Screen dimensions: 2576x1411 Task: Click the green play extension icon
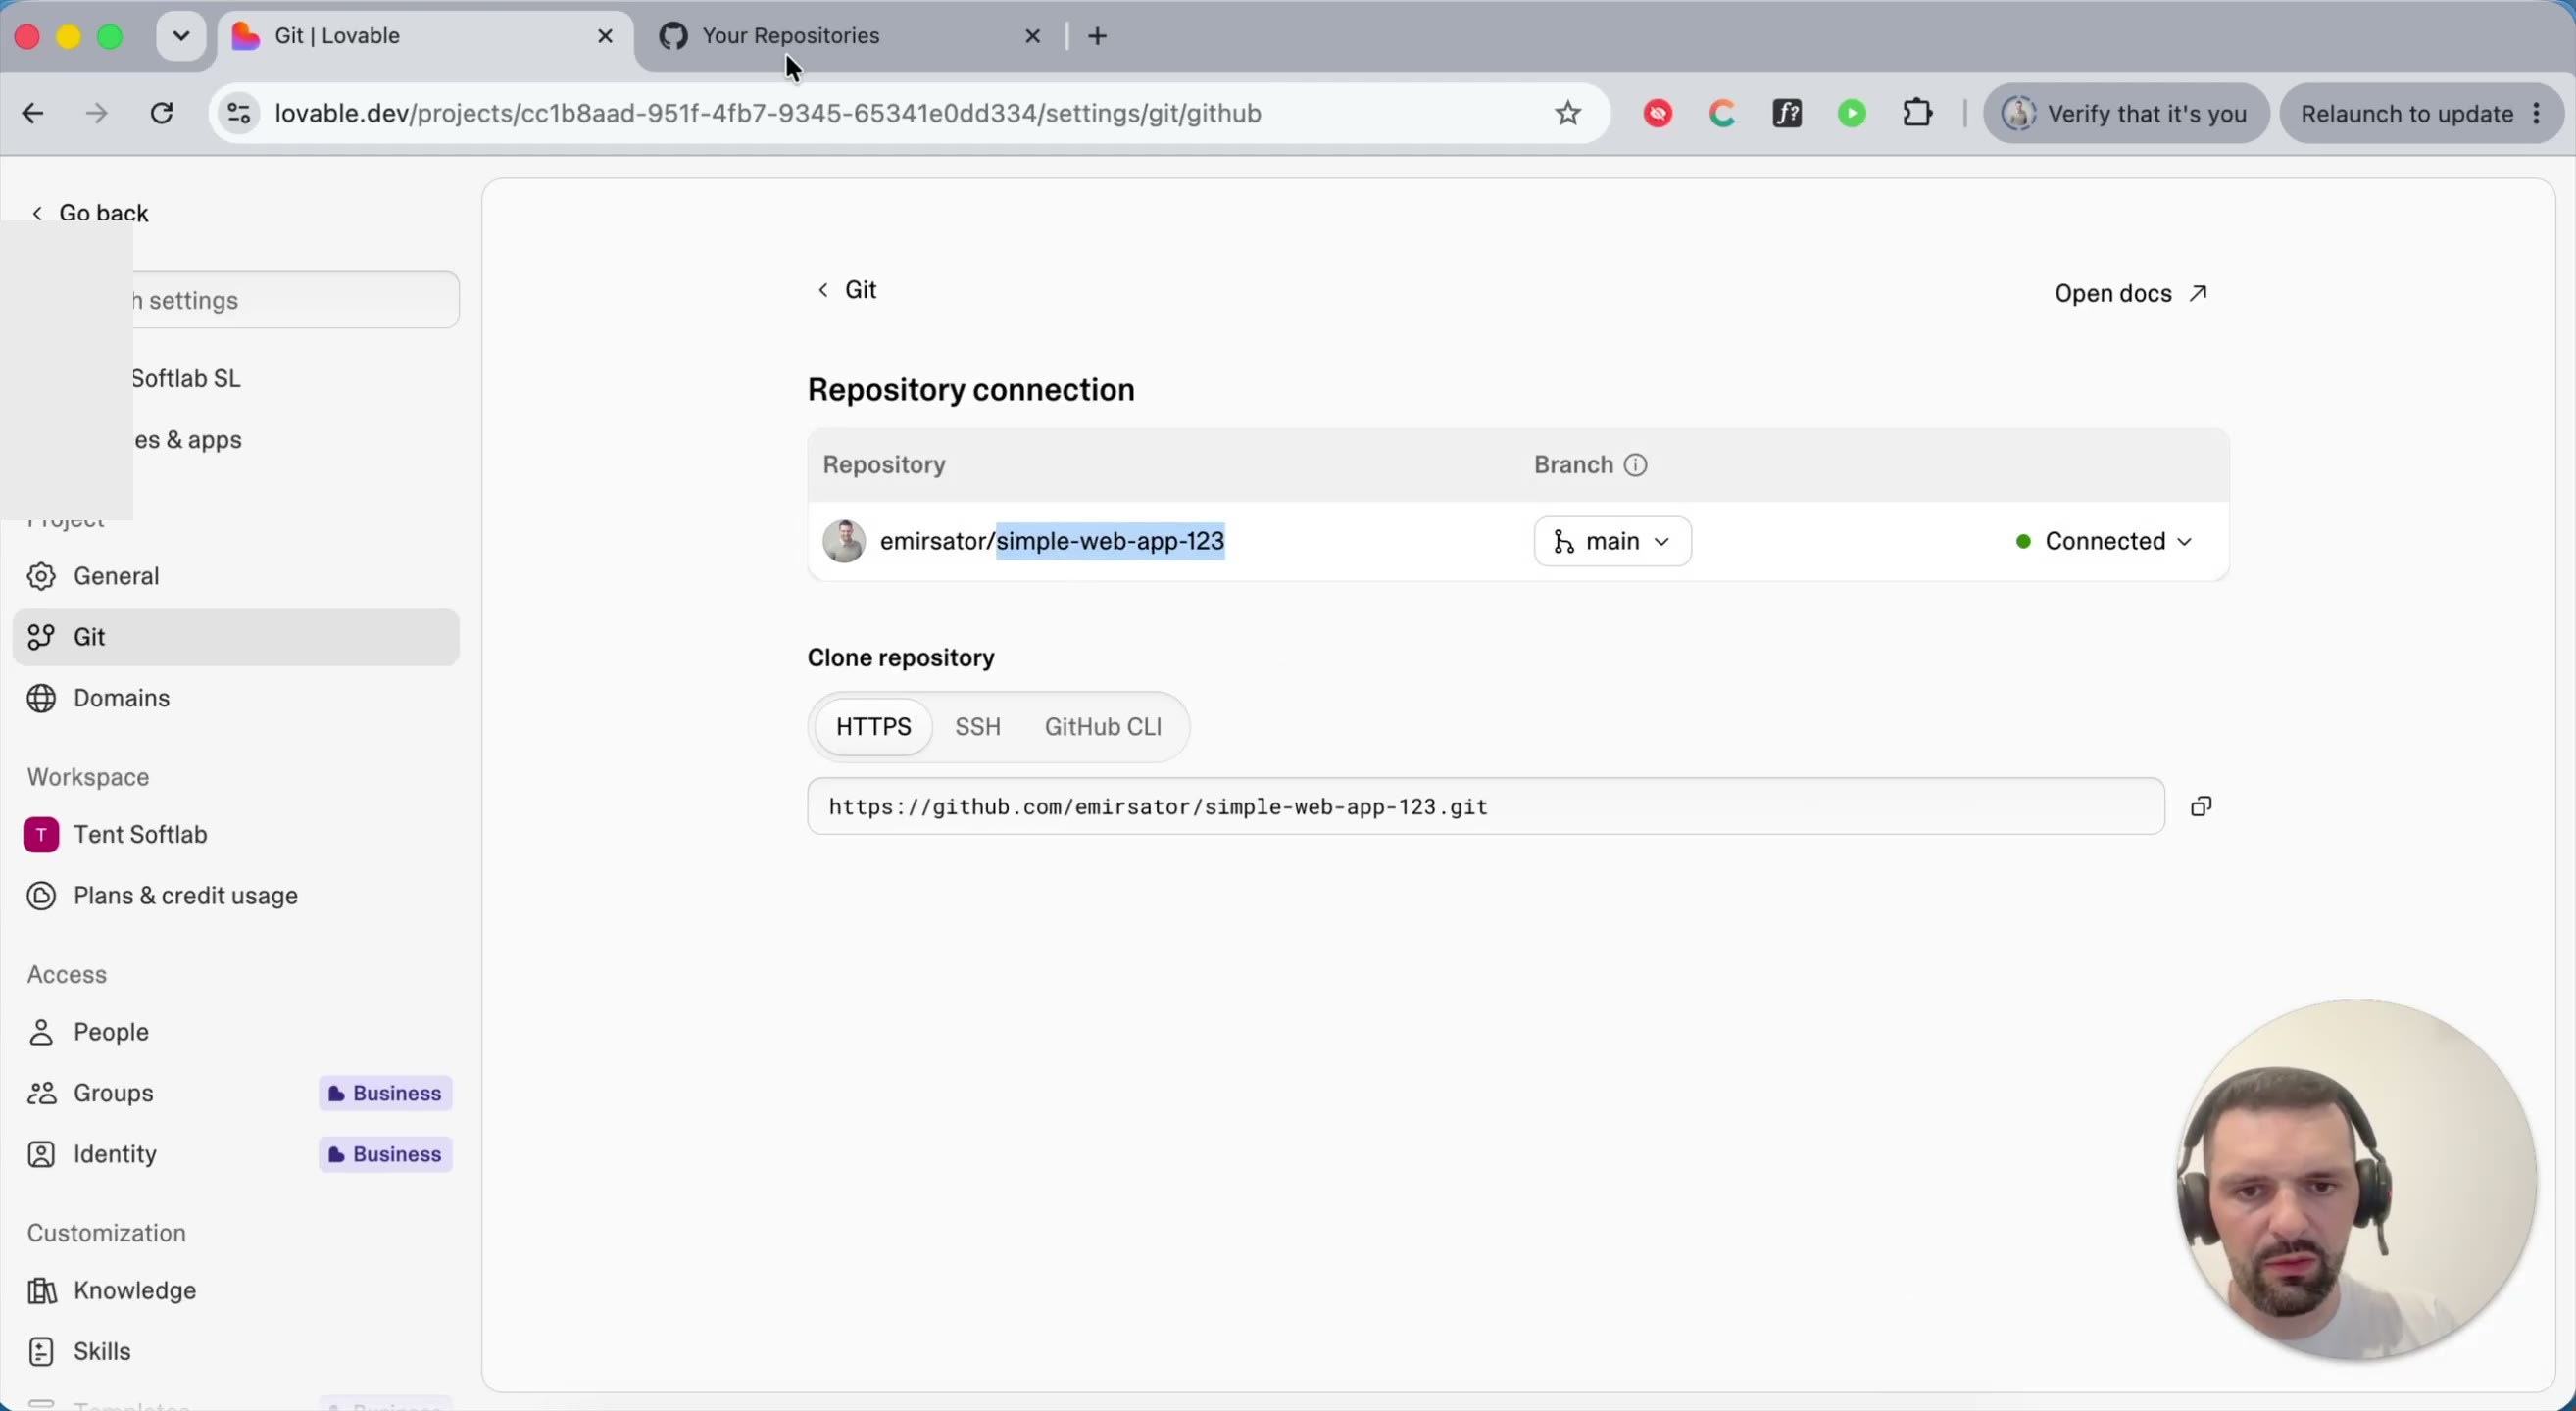tap(1852, 113)
